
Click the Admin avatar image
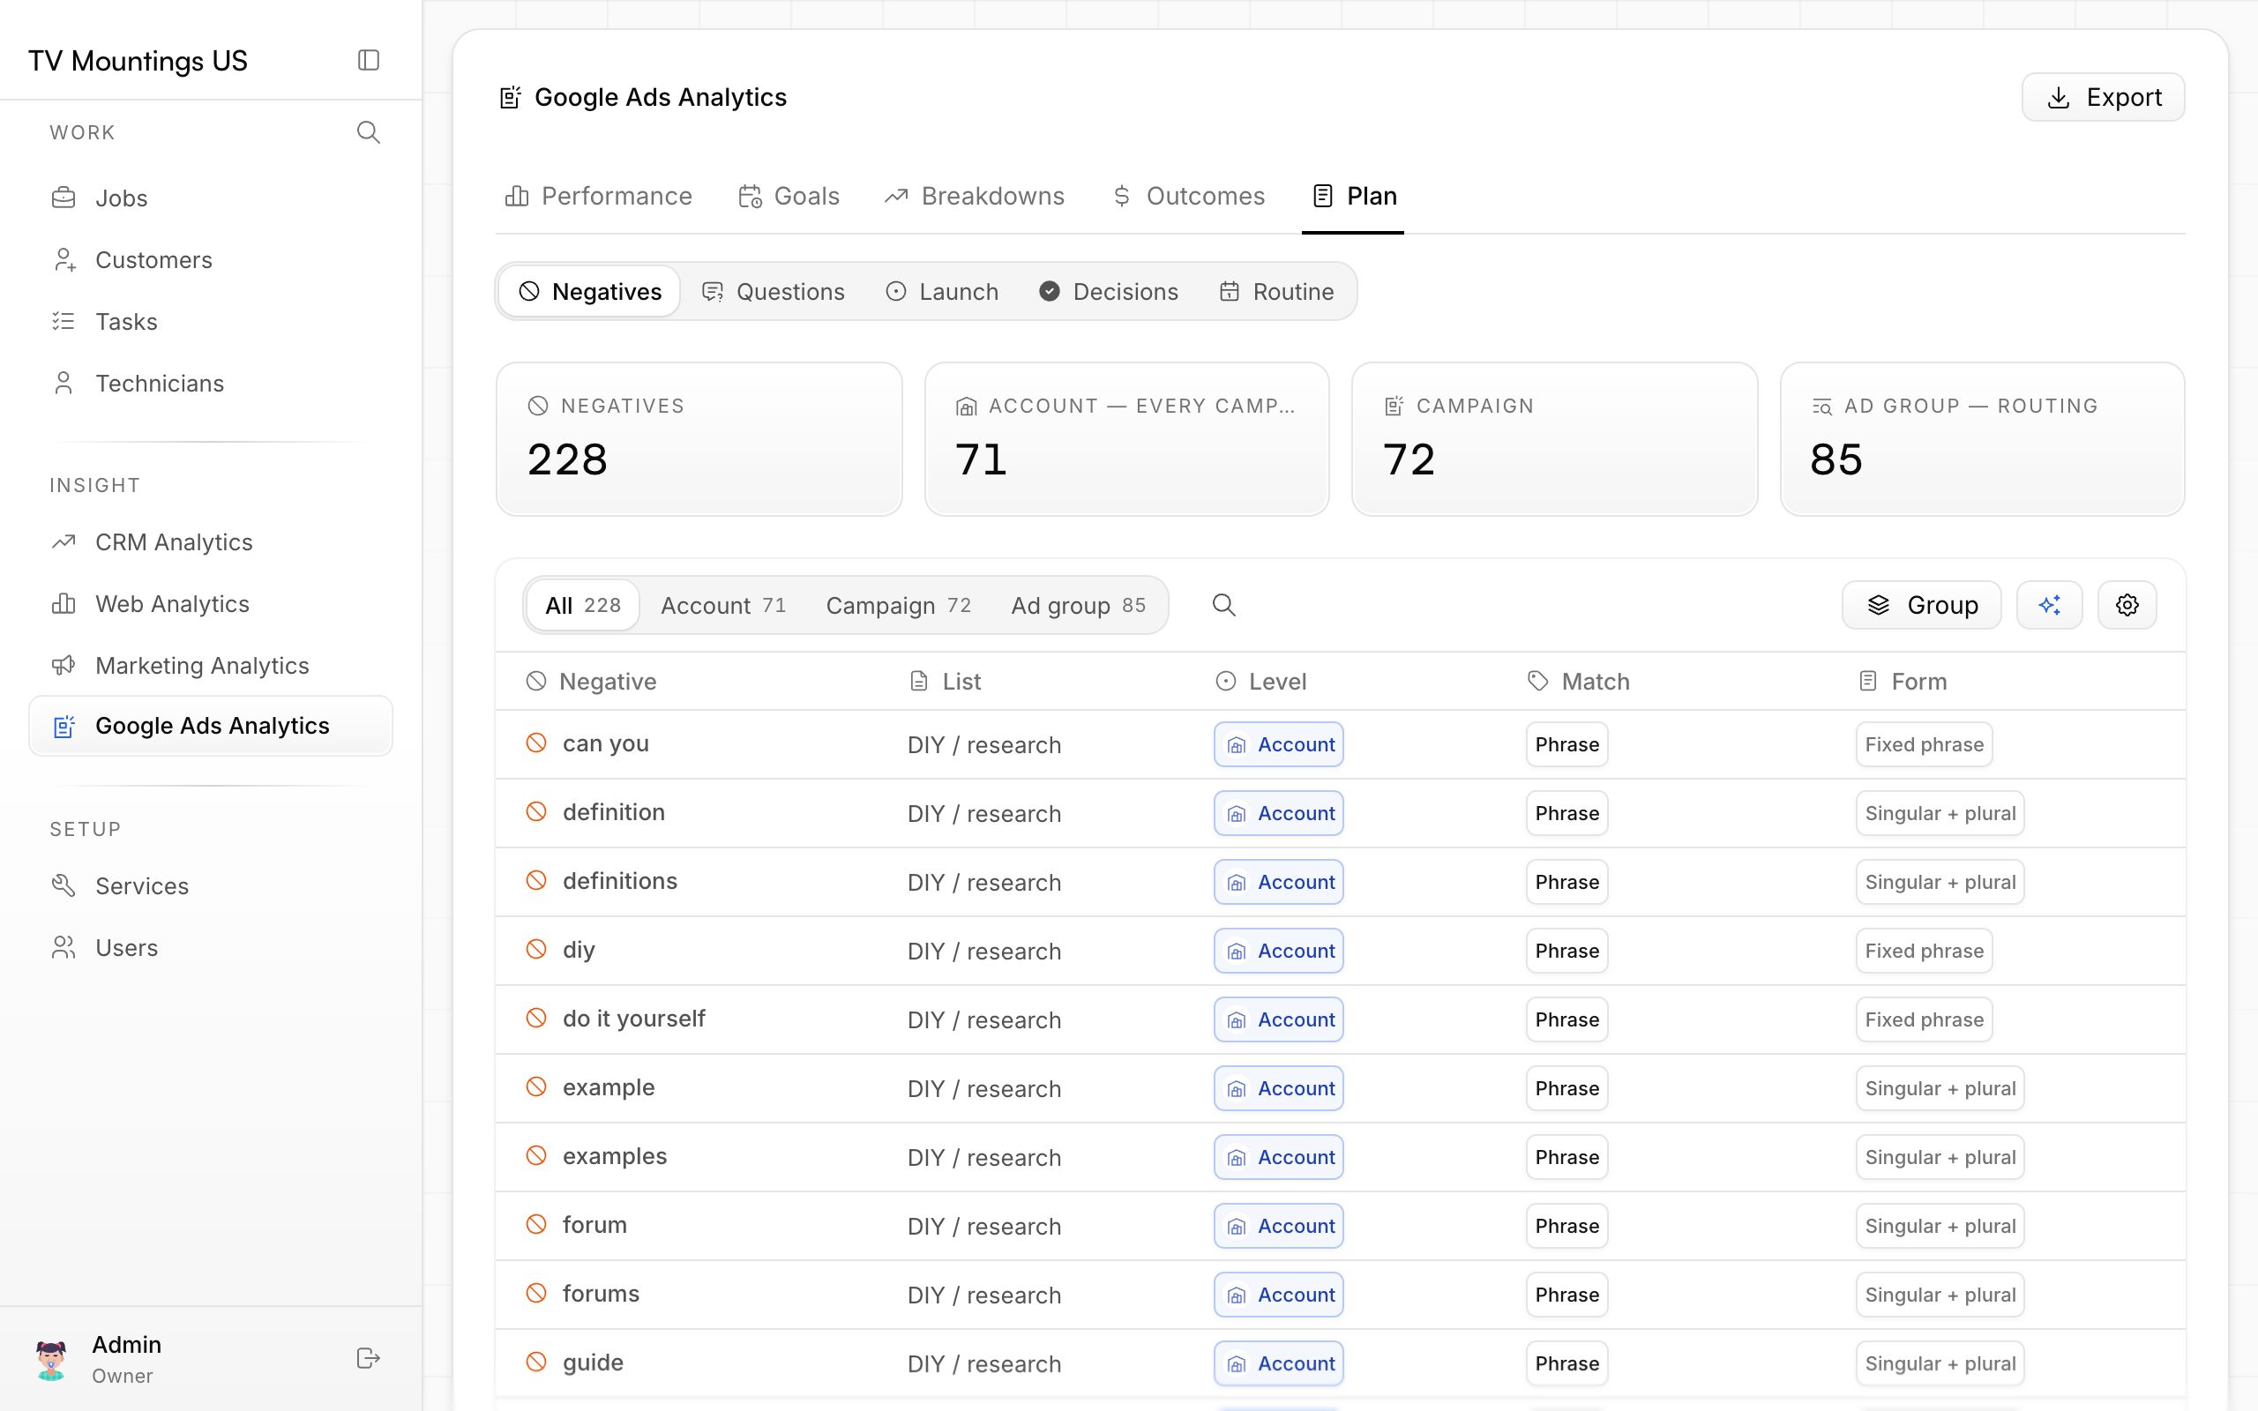(51, 1359)
